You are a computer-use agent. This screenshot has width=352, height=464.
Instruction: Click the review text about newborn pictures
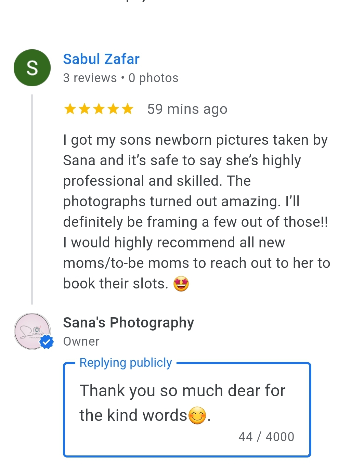195,201
